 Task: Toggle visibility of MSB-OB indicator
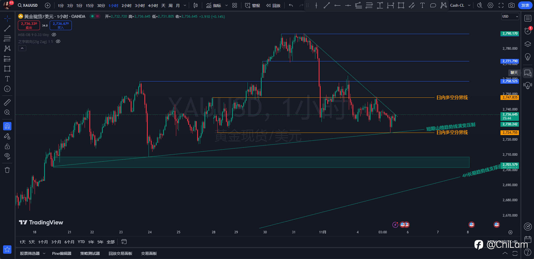point(54,35)
